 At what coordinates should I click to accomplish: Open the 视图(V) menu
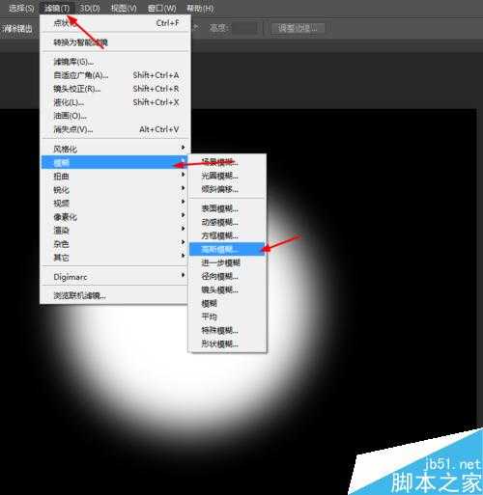[x=124, y=8]
